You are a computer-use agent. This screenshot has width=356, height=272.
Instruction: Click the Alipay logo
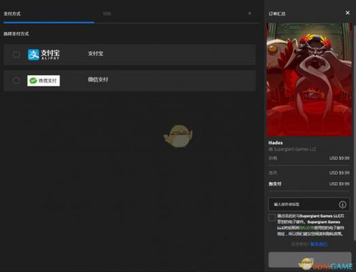(x=43, y=54)
